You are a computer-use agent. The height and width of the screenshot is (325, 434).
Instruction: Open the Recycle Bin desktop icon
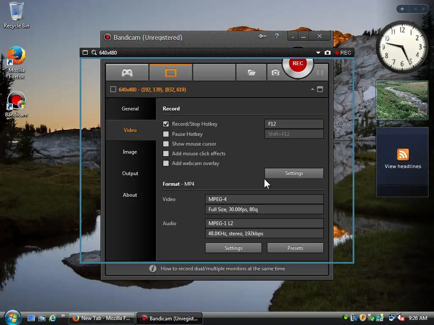point(17,15)
